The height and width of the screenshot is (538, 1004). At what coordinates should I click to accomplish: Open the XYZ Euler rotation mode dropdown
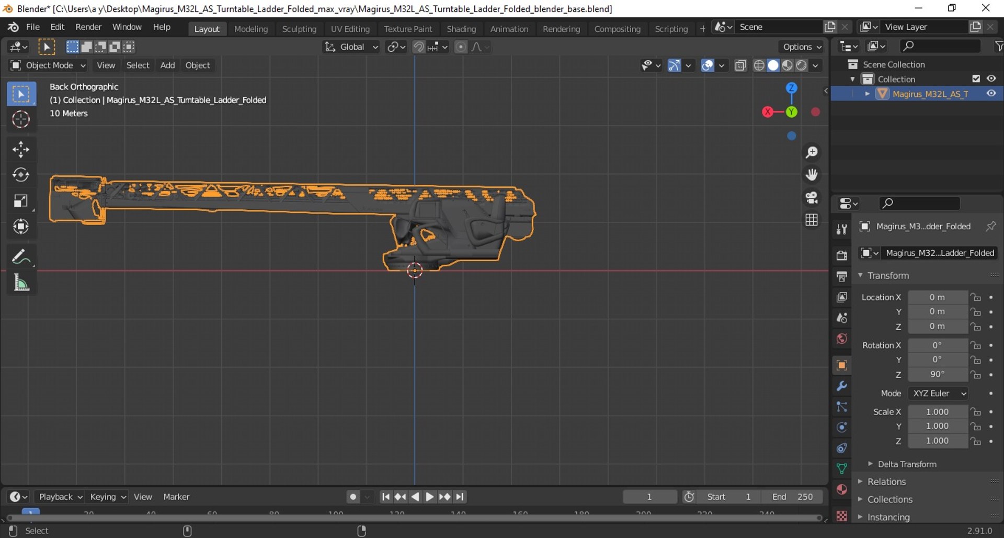939,394
